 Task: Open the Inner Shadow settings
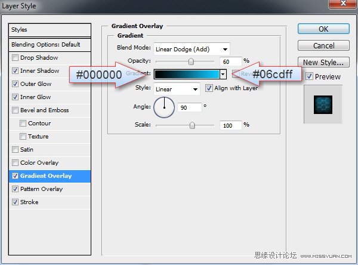pyautogui.click(x=40, y=71)
